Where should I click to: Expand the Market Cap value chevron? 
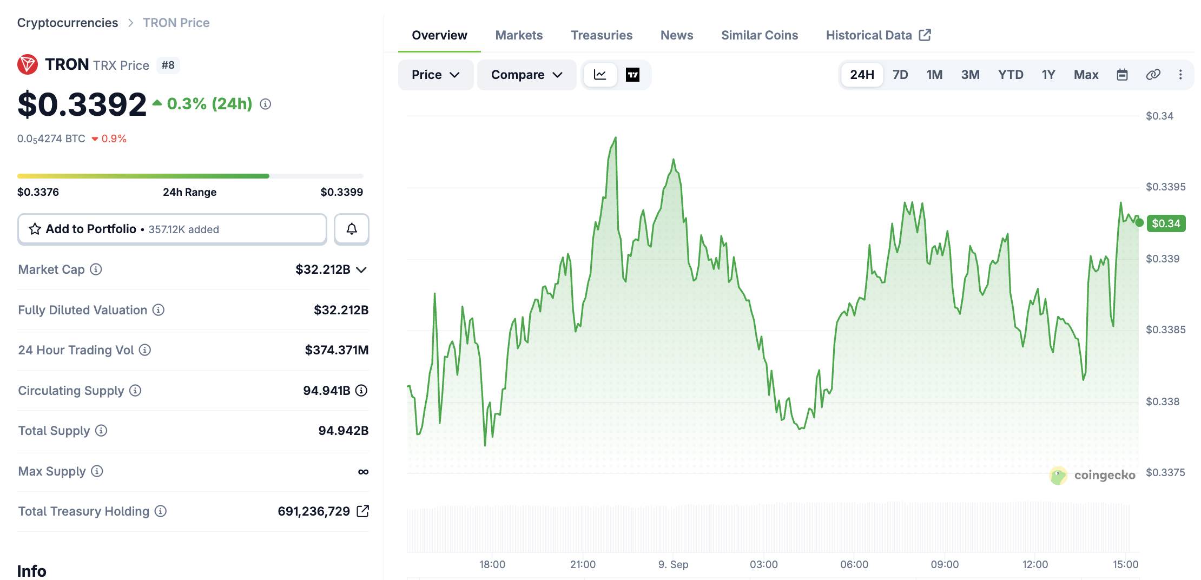pyautogui.click(x=361, y=269)
